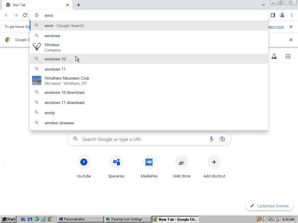
Task: Open the Start menu
Action: point(8,219)
